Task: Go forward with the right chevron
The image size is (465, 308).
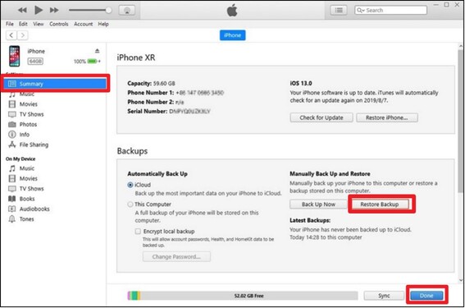Action: (x=23, y=35)
